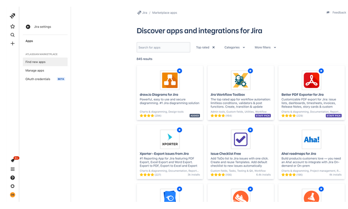Viewport: 348px width, 209px height.
Task: Select Manage apps in sidebar
Action: pos(45,70)
